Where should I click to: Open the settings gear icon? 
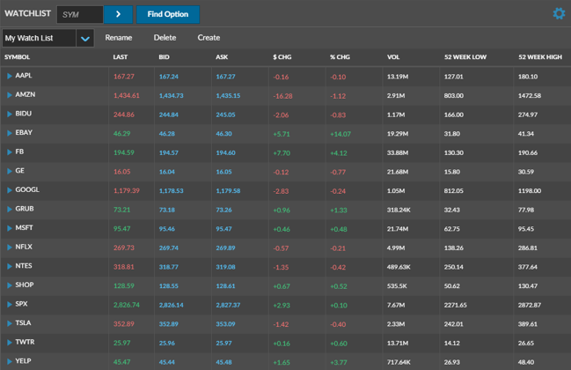558,14
